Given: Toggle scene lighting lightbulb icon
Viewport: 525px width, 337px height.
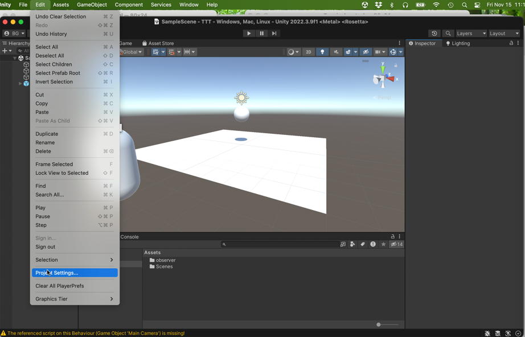Looking at the screenshot, I should click(x=322, y=52).
